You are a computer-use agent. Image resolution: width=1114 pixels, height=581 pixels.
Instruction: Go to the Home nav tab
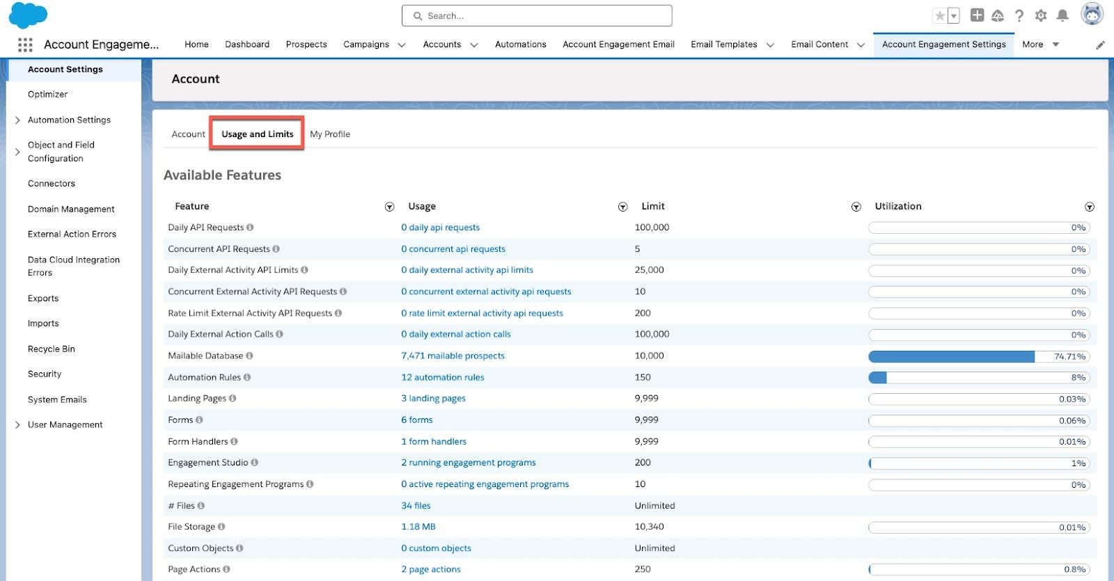coord(196,45)
